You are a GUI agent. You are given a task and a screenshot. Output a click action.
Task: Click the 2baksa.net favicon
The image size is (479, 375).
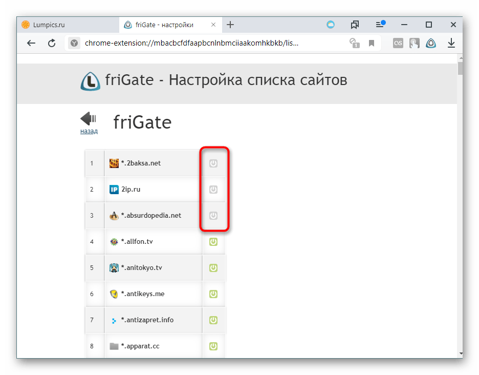(114, 163)
